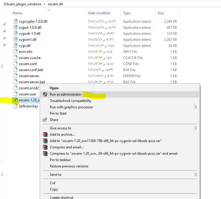Click breadcrumb arrow after OScam_plugin_windows

44,4
